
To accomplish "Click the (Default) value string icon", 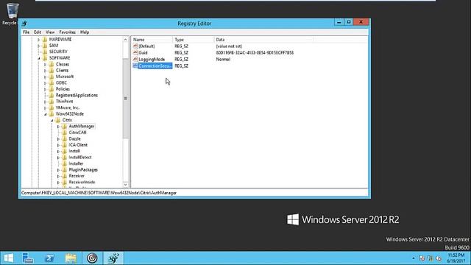I will [x=135, y=46].
